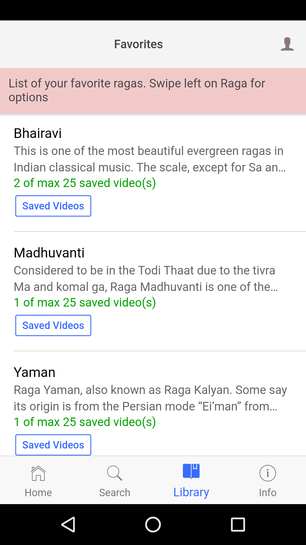
Task: Select the Bhairavi raga title
Action: tap(38, 133)
